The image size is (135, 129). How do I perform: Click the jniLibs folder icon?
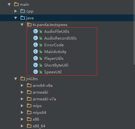23,79
